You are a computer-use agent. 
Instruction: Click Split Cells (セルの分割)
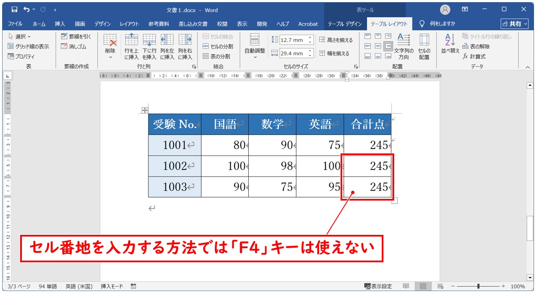coord(218,46)
